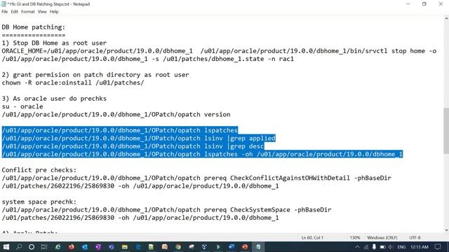
Task: Open clock showing 12:13 AM
Action: click(420, 247)
